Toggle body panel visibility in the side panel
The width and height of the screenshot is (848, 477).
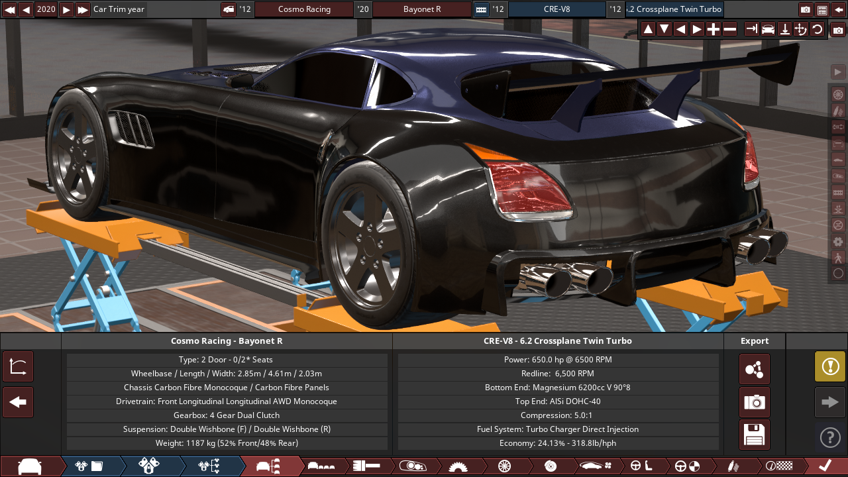pyautogui.click(x=838, y=160)
